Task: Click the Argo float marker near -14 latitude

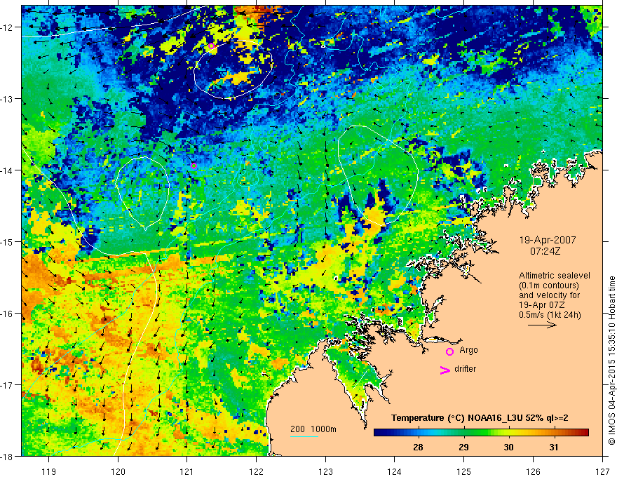Action: point(194,166)
